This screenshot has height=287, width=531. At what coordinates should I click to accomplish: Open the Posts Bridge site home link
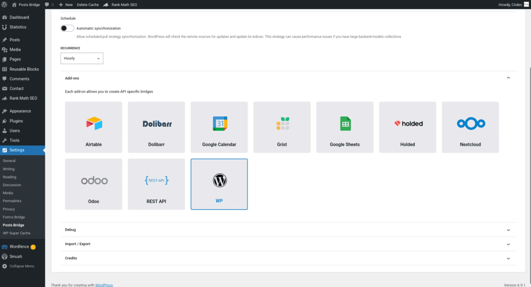pos(26,5)
